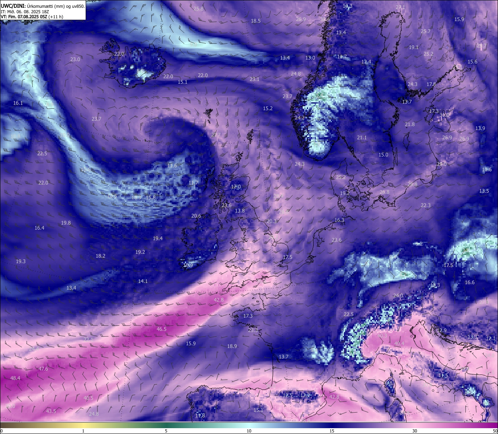Click the 13.8 map value

tap(240, 211)
